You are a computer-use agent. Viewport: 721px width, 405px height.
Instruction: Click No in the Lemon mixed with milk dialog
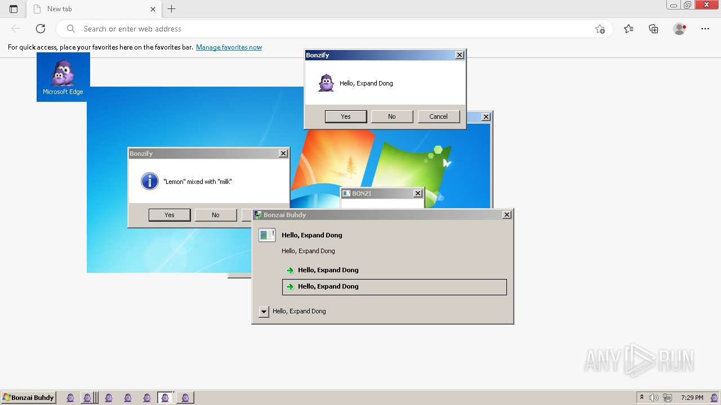(216, 215)
